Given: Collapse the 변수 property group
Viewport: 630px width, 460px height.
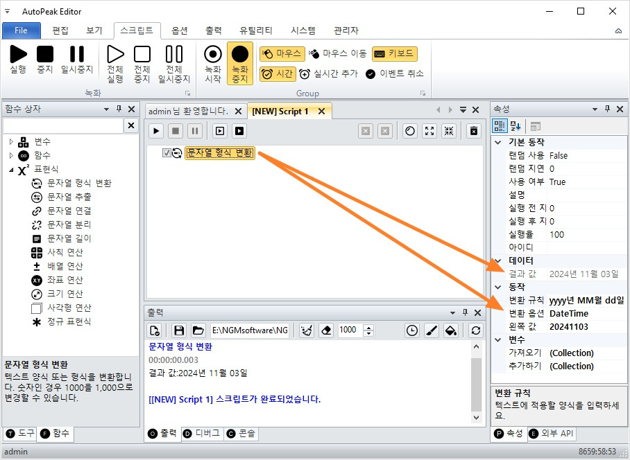Looking at the screenshot, I should pyautogui.click(x=498, y=340).
